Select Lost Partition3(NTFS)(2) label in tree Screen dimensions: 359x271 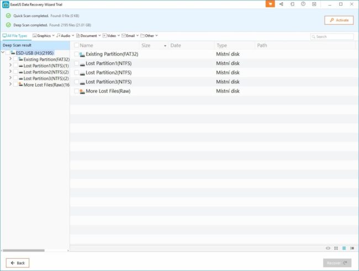[46, 78]
